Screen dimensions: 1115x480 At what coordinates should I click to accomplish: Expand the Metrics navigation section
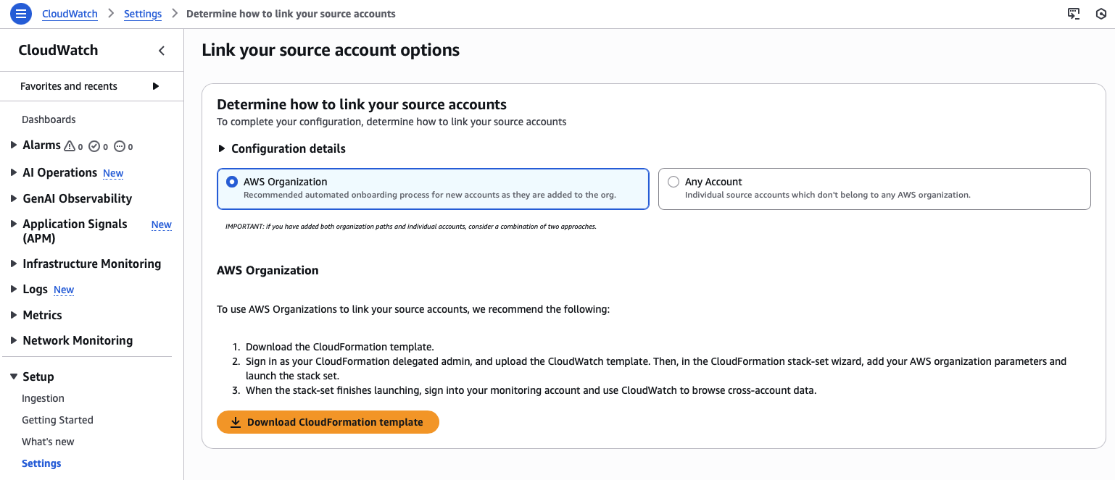click(14, 315)
